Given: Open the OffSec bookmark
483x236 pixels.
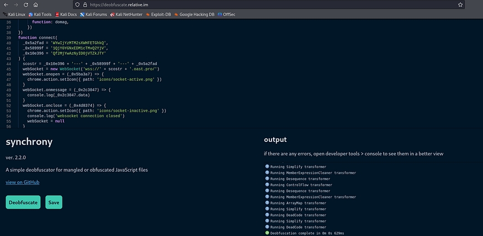Looking at the screenshot, I should 227,14.
